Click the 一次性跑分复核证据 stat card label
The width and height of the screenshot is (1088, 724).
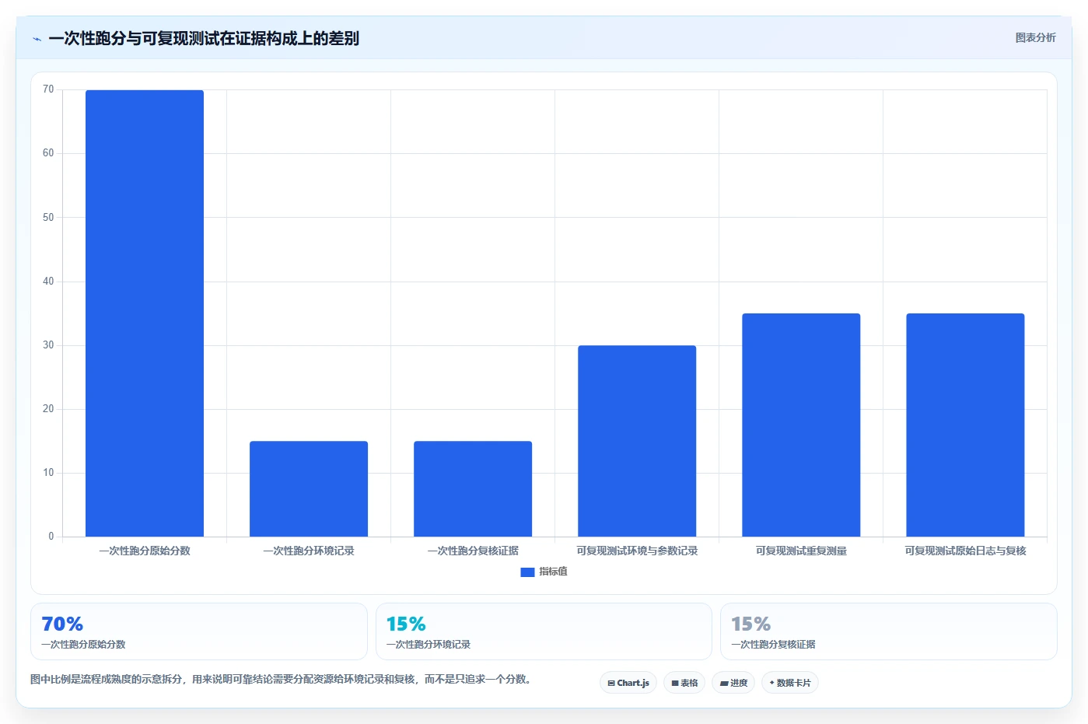(773, 645)
